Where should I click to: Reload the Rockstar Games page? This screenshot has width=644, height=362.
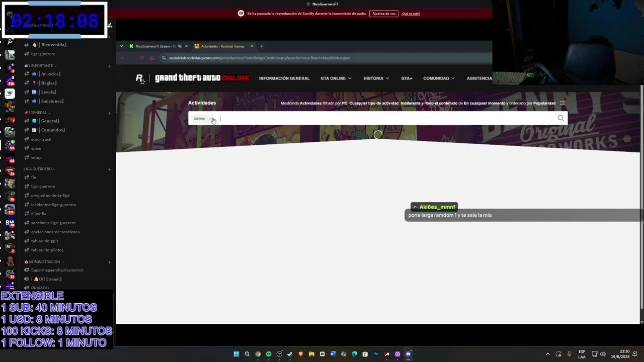point(142,58)
